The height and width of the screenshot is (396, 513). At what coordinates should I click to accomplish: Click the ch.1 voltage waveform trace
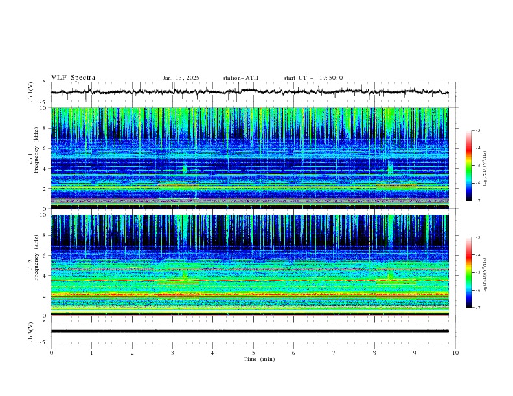pyautogui.click(x=249, y=92)
